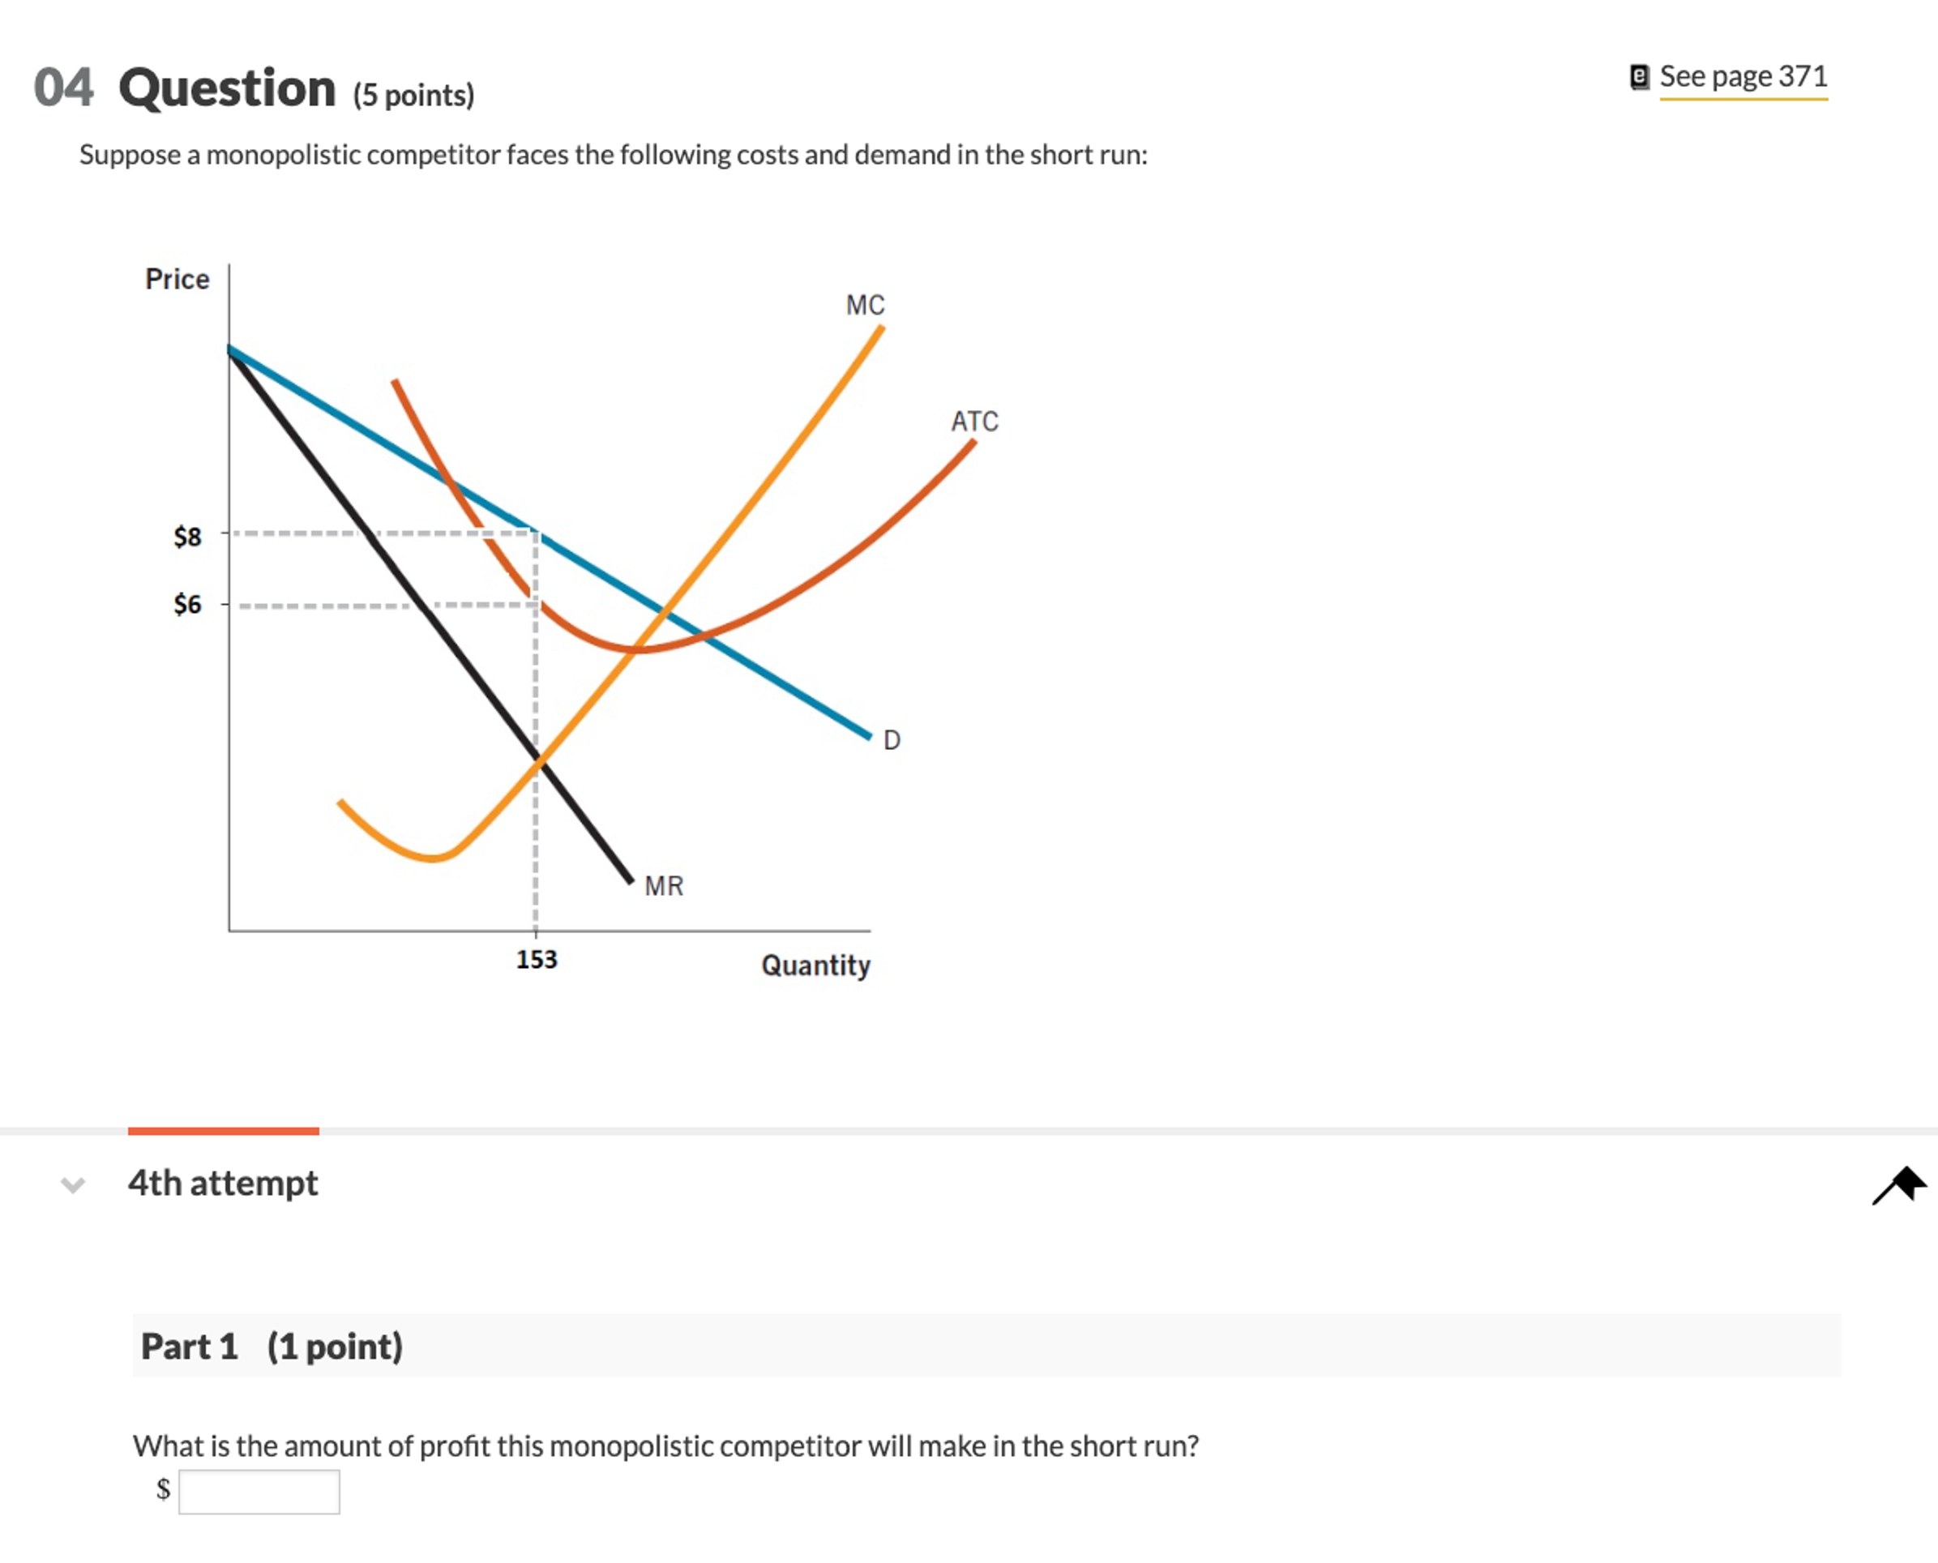1938x1563 pixels.
Task: Click the $6 price label on the axis
Action: tap(186, 604)
